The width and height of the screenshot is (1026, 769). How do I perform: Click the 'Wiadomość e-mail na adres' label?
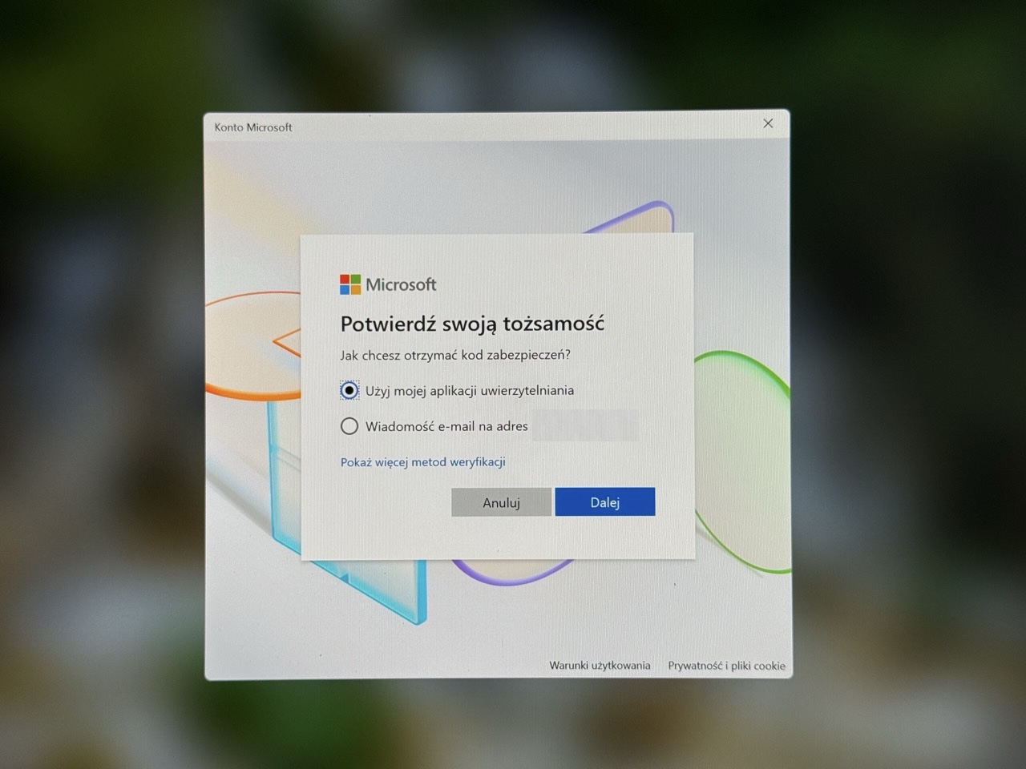tap(446, 426)
